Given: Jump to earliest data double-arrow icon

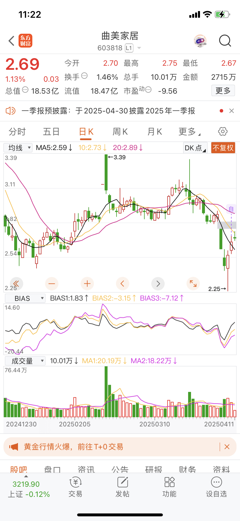Looking at the screenshot, I should [x=16, y=283].
